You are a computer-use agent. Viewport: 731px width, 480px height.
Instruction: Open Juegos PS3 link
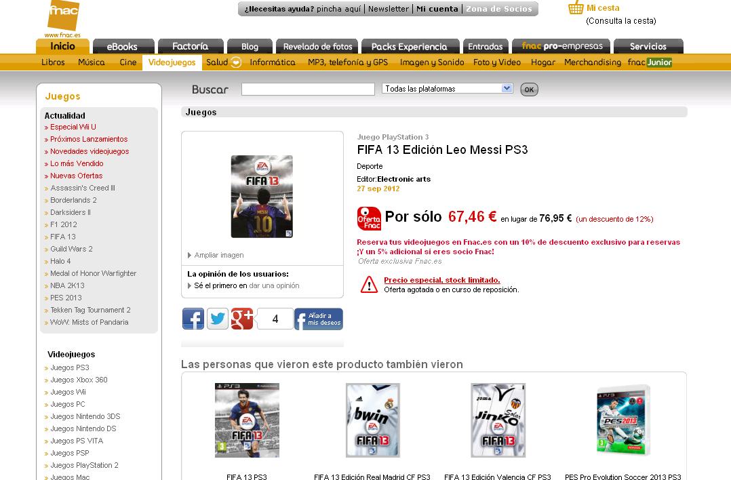(69, 367)
